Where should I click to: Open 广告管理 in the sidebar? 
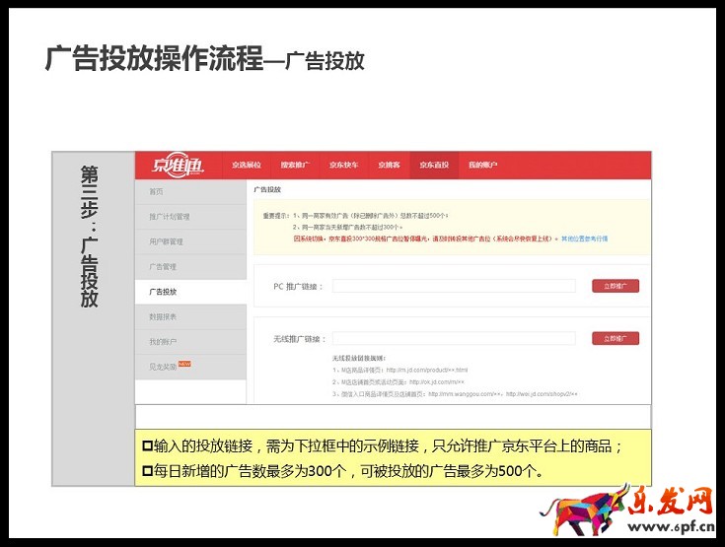click(x=163, y=266)
